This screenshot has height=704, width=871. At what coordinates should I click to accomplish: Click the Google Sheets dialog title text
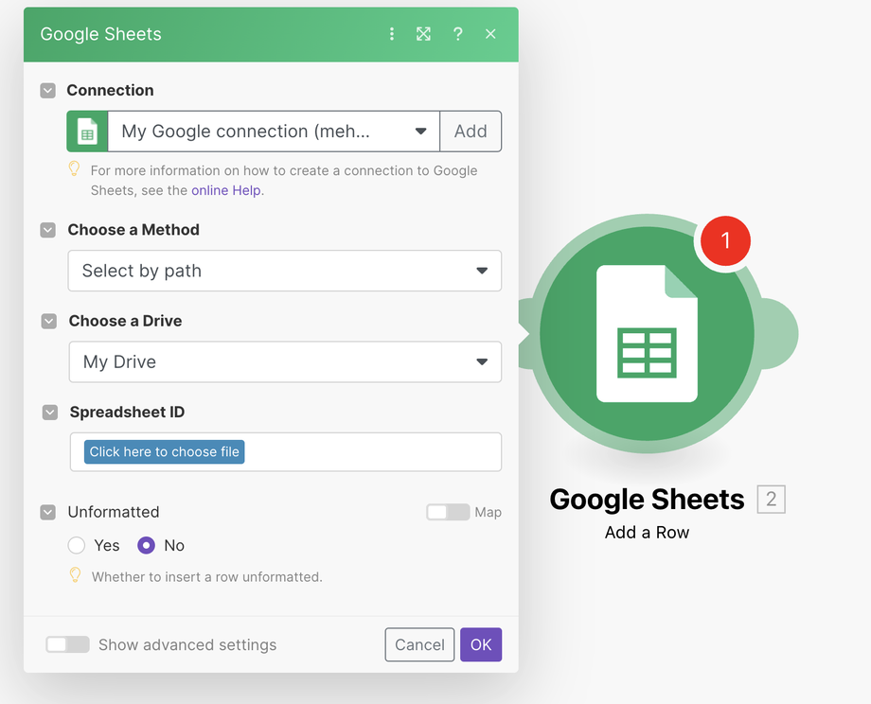[x=100, y=34]
